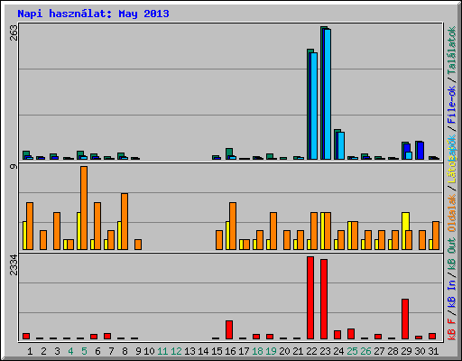Click day label "16" on the x-axis
462x361 pixels.
230,351
